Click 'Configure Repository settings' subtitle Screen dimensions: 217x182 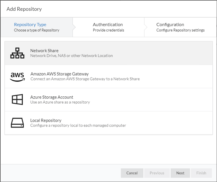pyautogui.click(x=180, y=30)
